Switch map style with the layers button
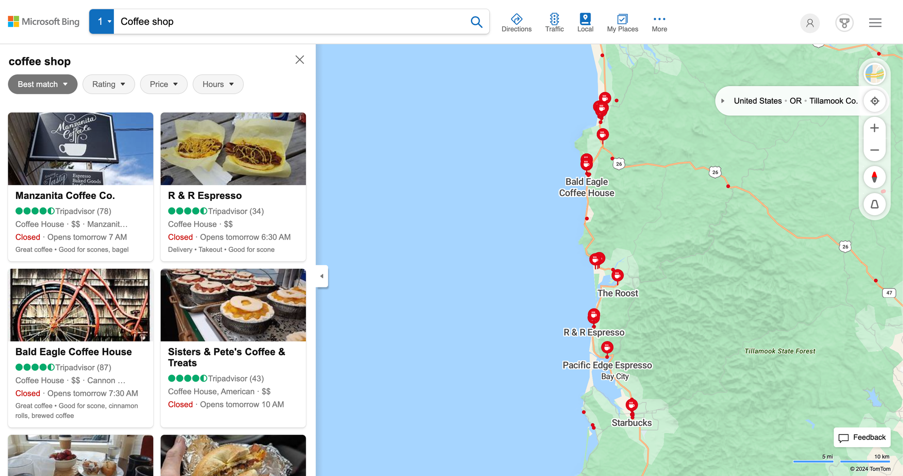The width and height of the screenshot is (903, 476). [875, 74]
